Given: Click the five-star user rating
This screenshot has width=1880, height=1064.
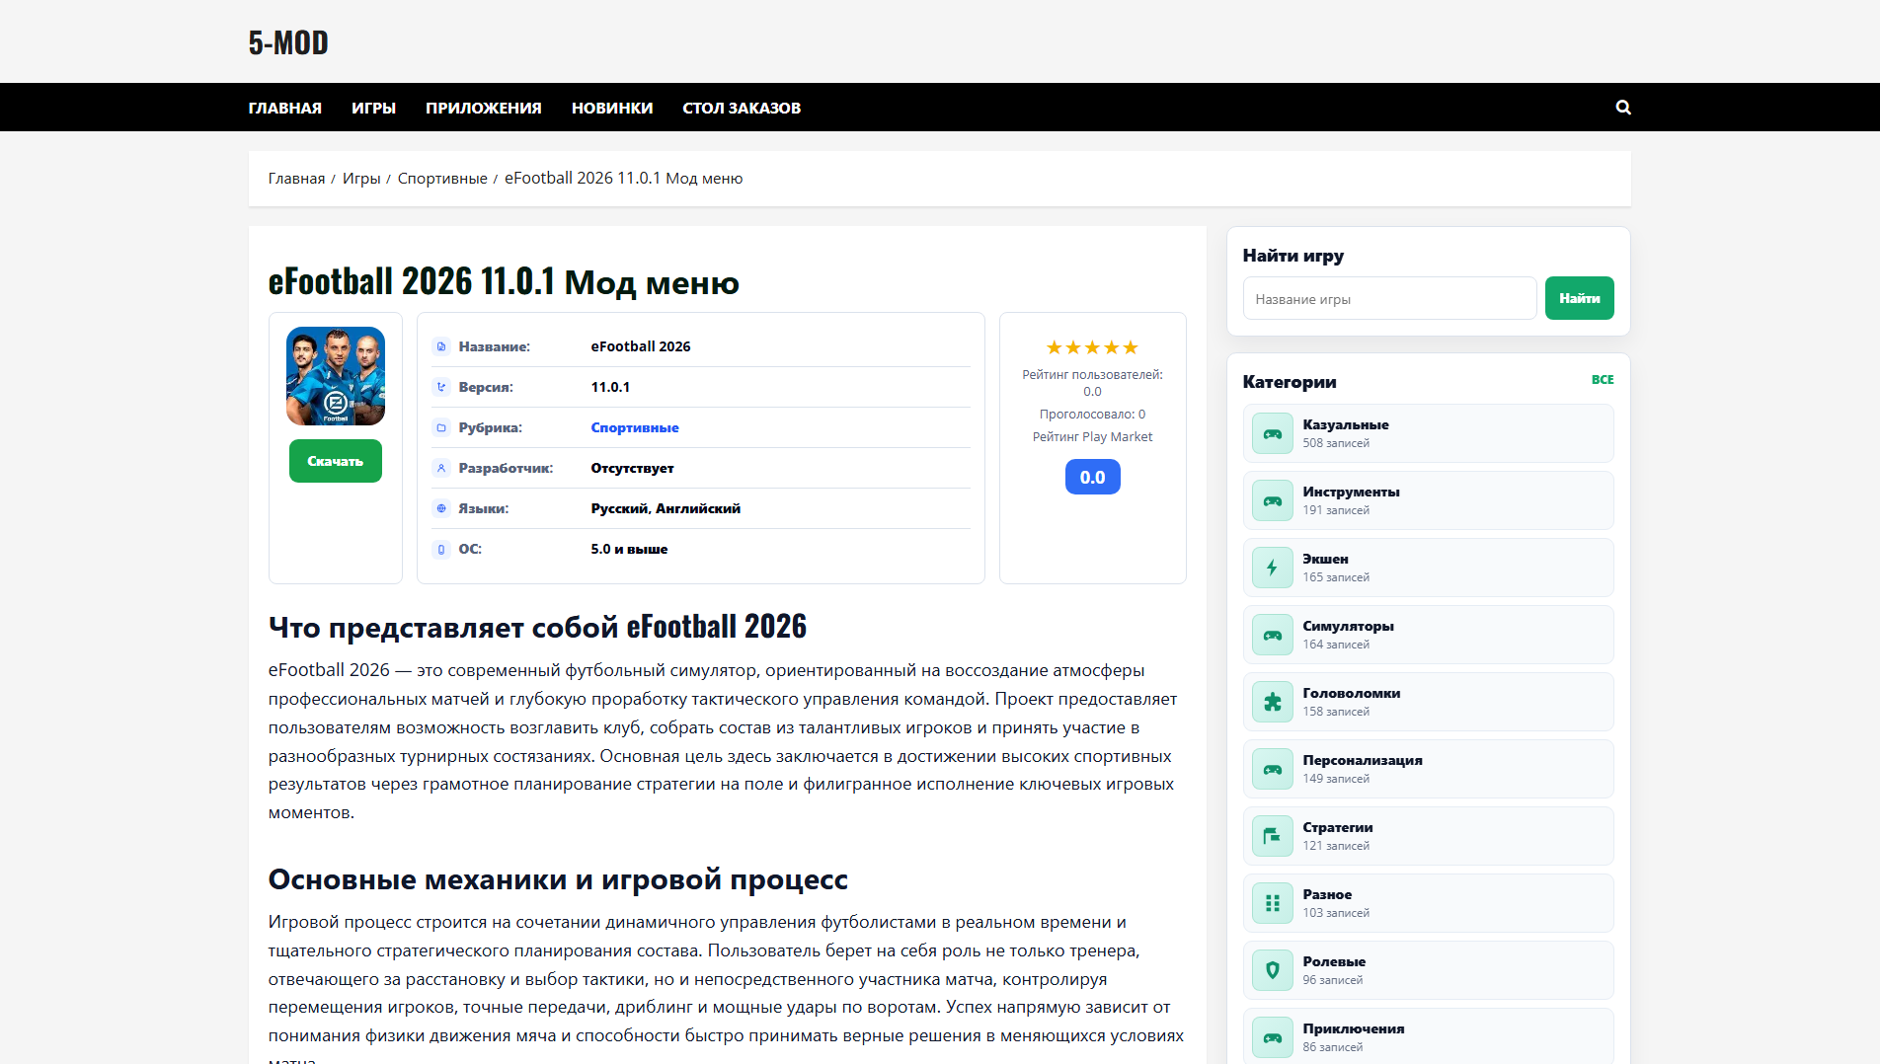Looking at the screenshot, I should 1092,347.
